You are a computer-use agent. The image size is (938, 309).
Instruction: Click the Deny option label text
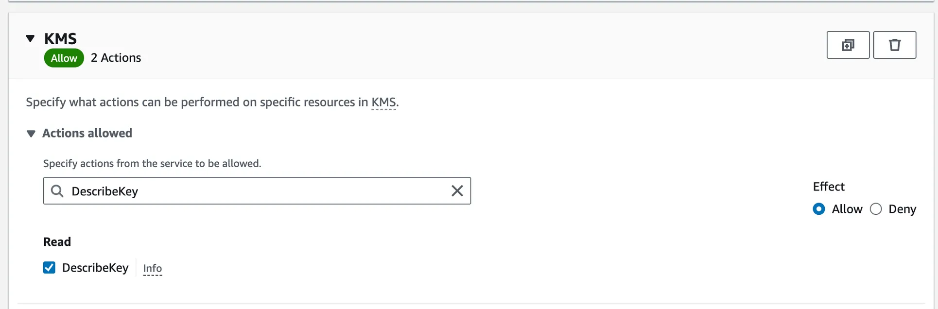point(902,209)
